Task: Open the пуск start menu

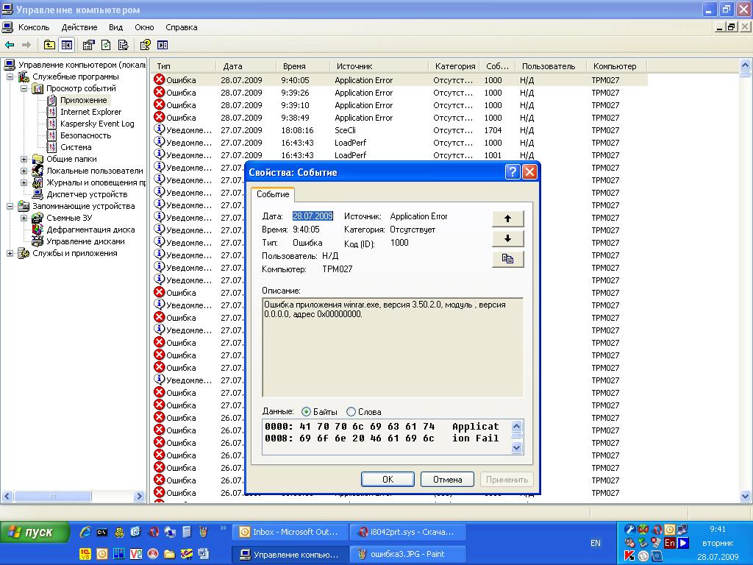Action: 35,532
